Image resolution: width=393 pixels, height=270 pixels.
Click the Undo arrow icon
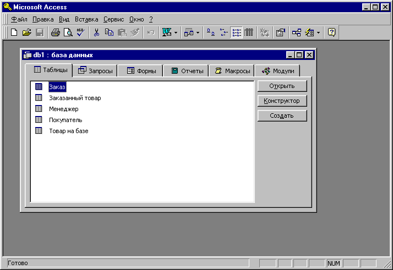click(151, 32)
